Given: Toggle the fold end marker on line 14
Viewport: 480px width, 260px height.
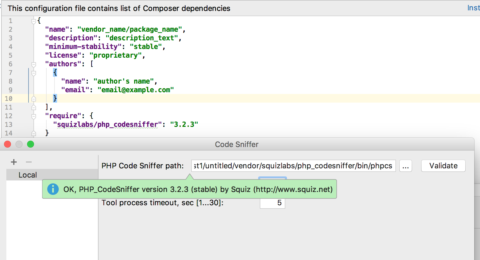Looking at the screenshot, I should tap(34, 133).
